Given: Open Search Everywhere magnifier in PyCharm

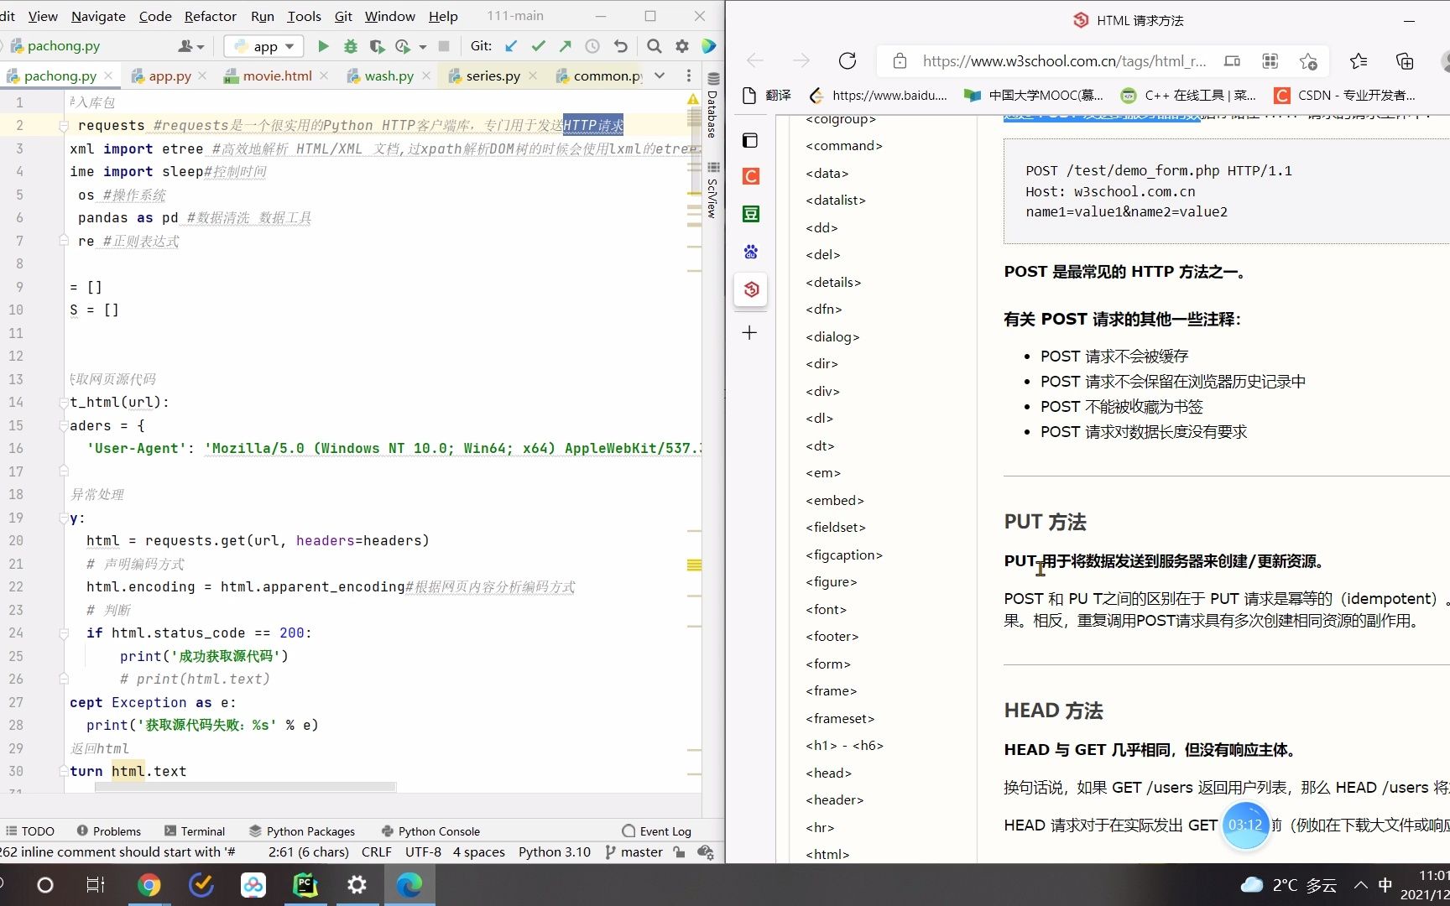Looking at the screenshot, I should point(655,46).
